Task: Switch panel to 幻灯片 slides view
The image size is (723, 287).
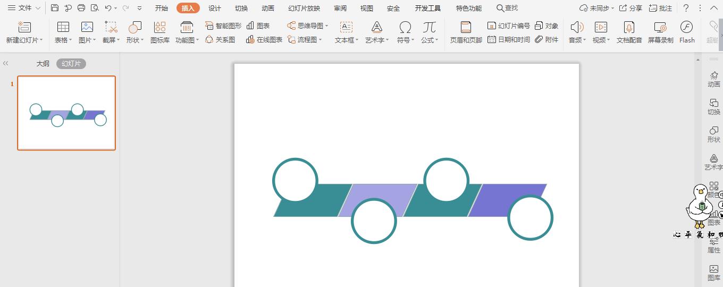Action: 71,63
